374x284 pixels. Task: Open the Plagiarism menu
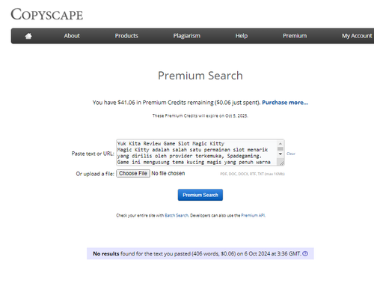click(187, 36)
